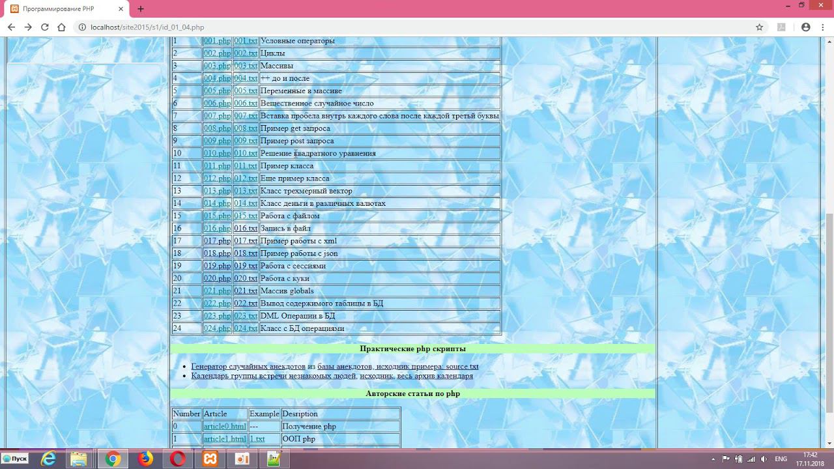
Task: Click the text 'Класс трехмерный вектор'
Action: [306, 191]
